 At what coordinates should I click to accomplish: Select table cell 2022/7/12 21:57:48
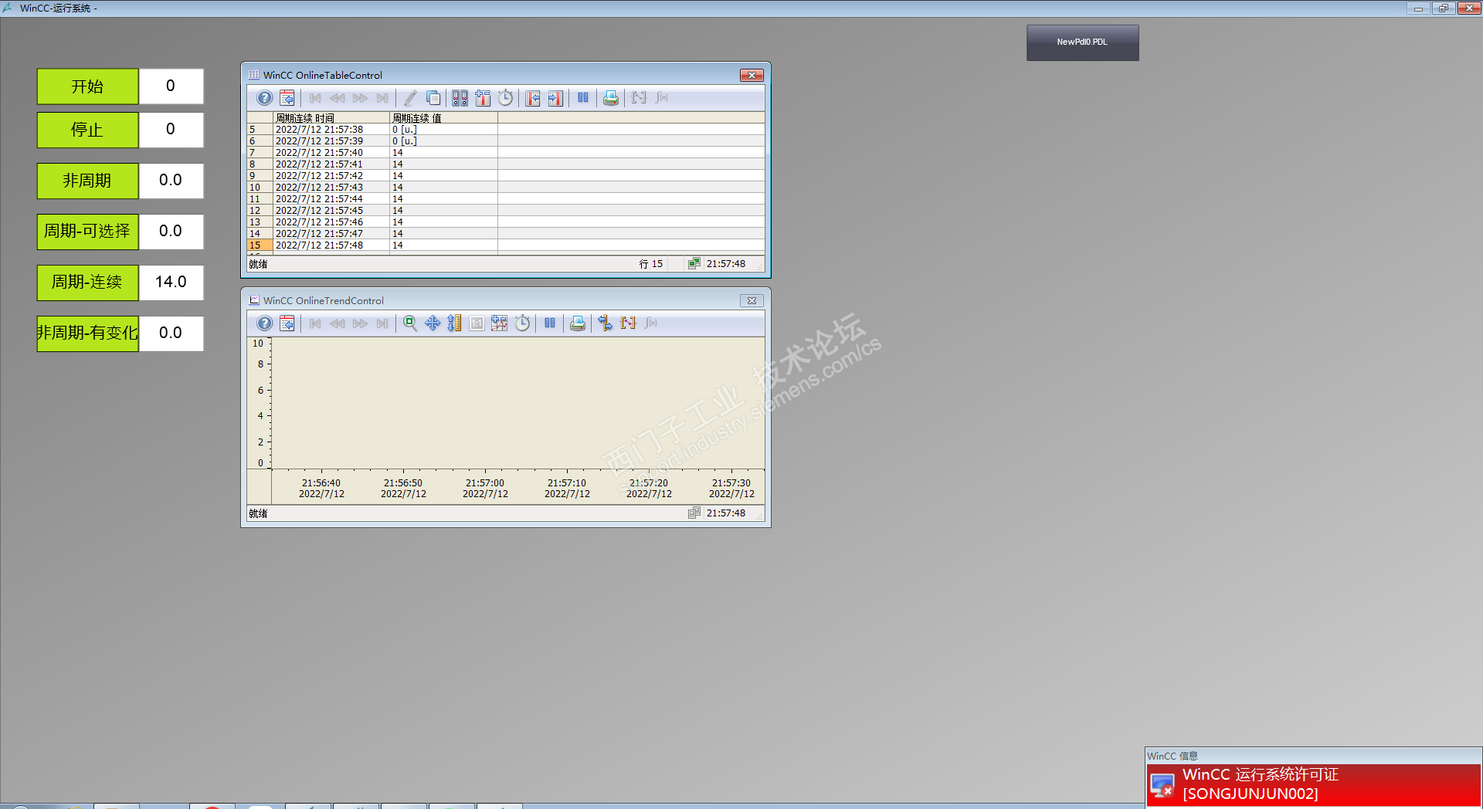pyautogui.click(x=331, y=245)
